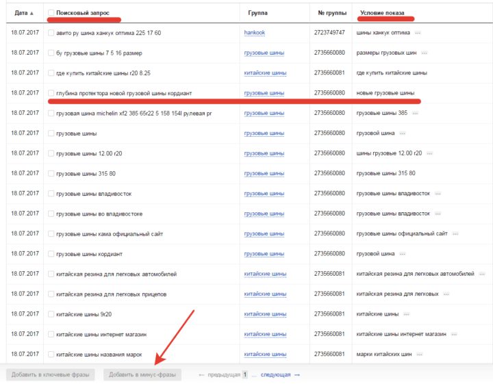
Task: Open китайские шины group in r20 8.25 row
Action: click(265, 73)
